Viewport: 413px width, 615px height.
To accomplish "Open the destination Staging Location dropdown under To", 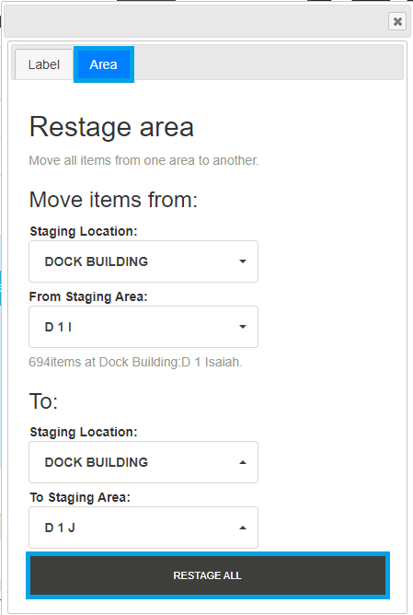I will click(143, 462).
